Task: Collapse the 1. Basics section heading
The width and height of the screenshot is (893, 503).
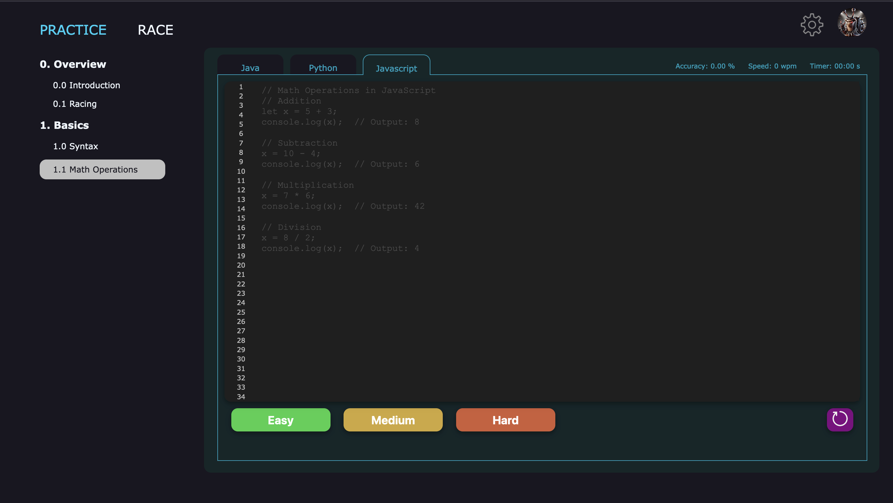Action: 64,125
